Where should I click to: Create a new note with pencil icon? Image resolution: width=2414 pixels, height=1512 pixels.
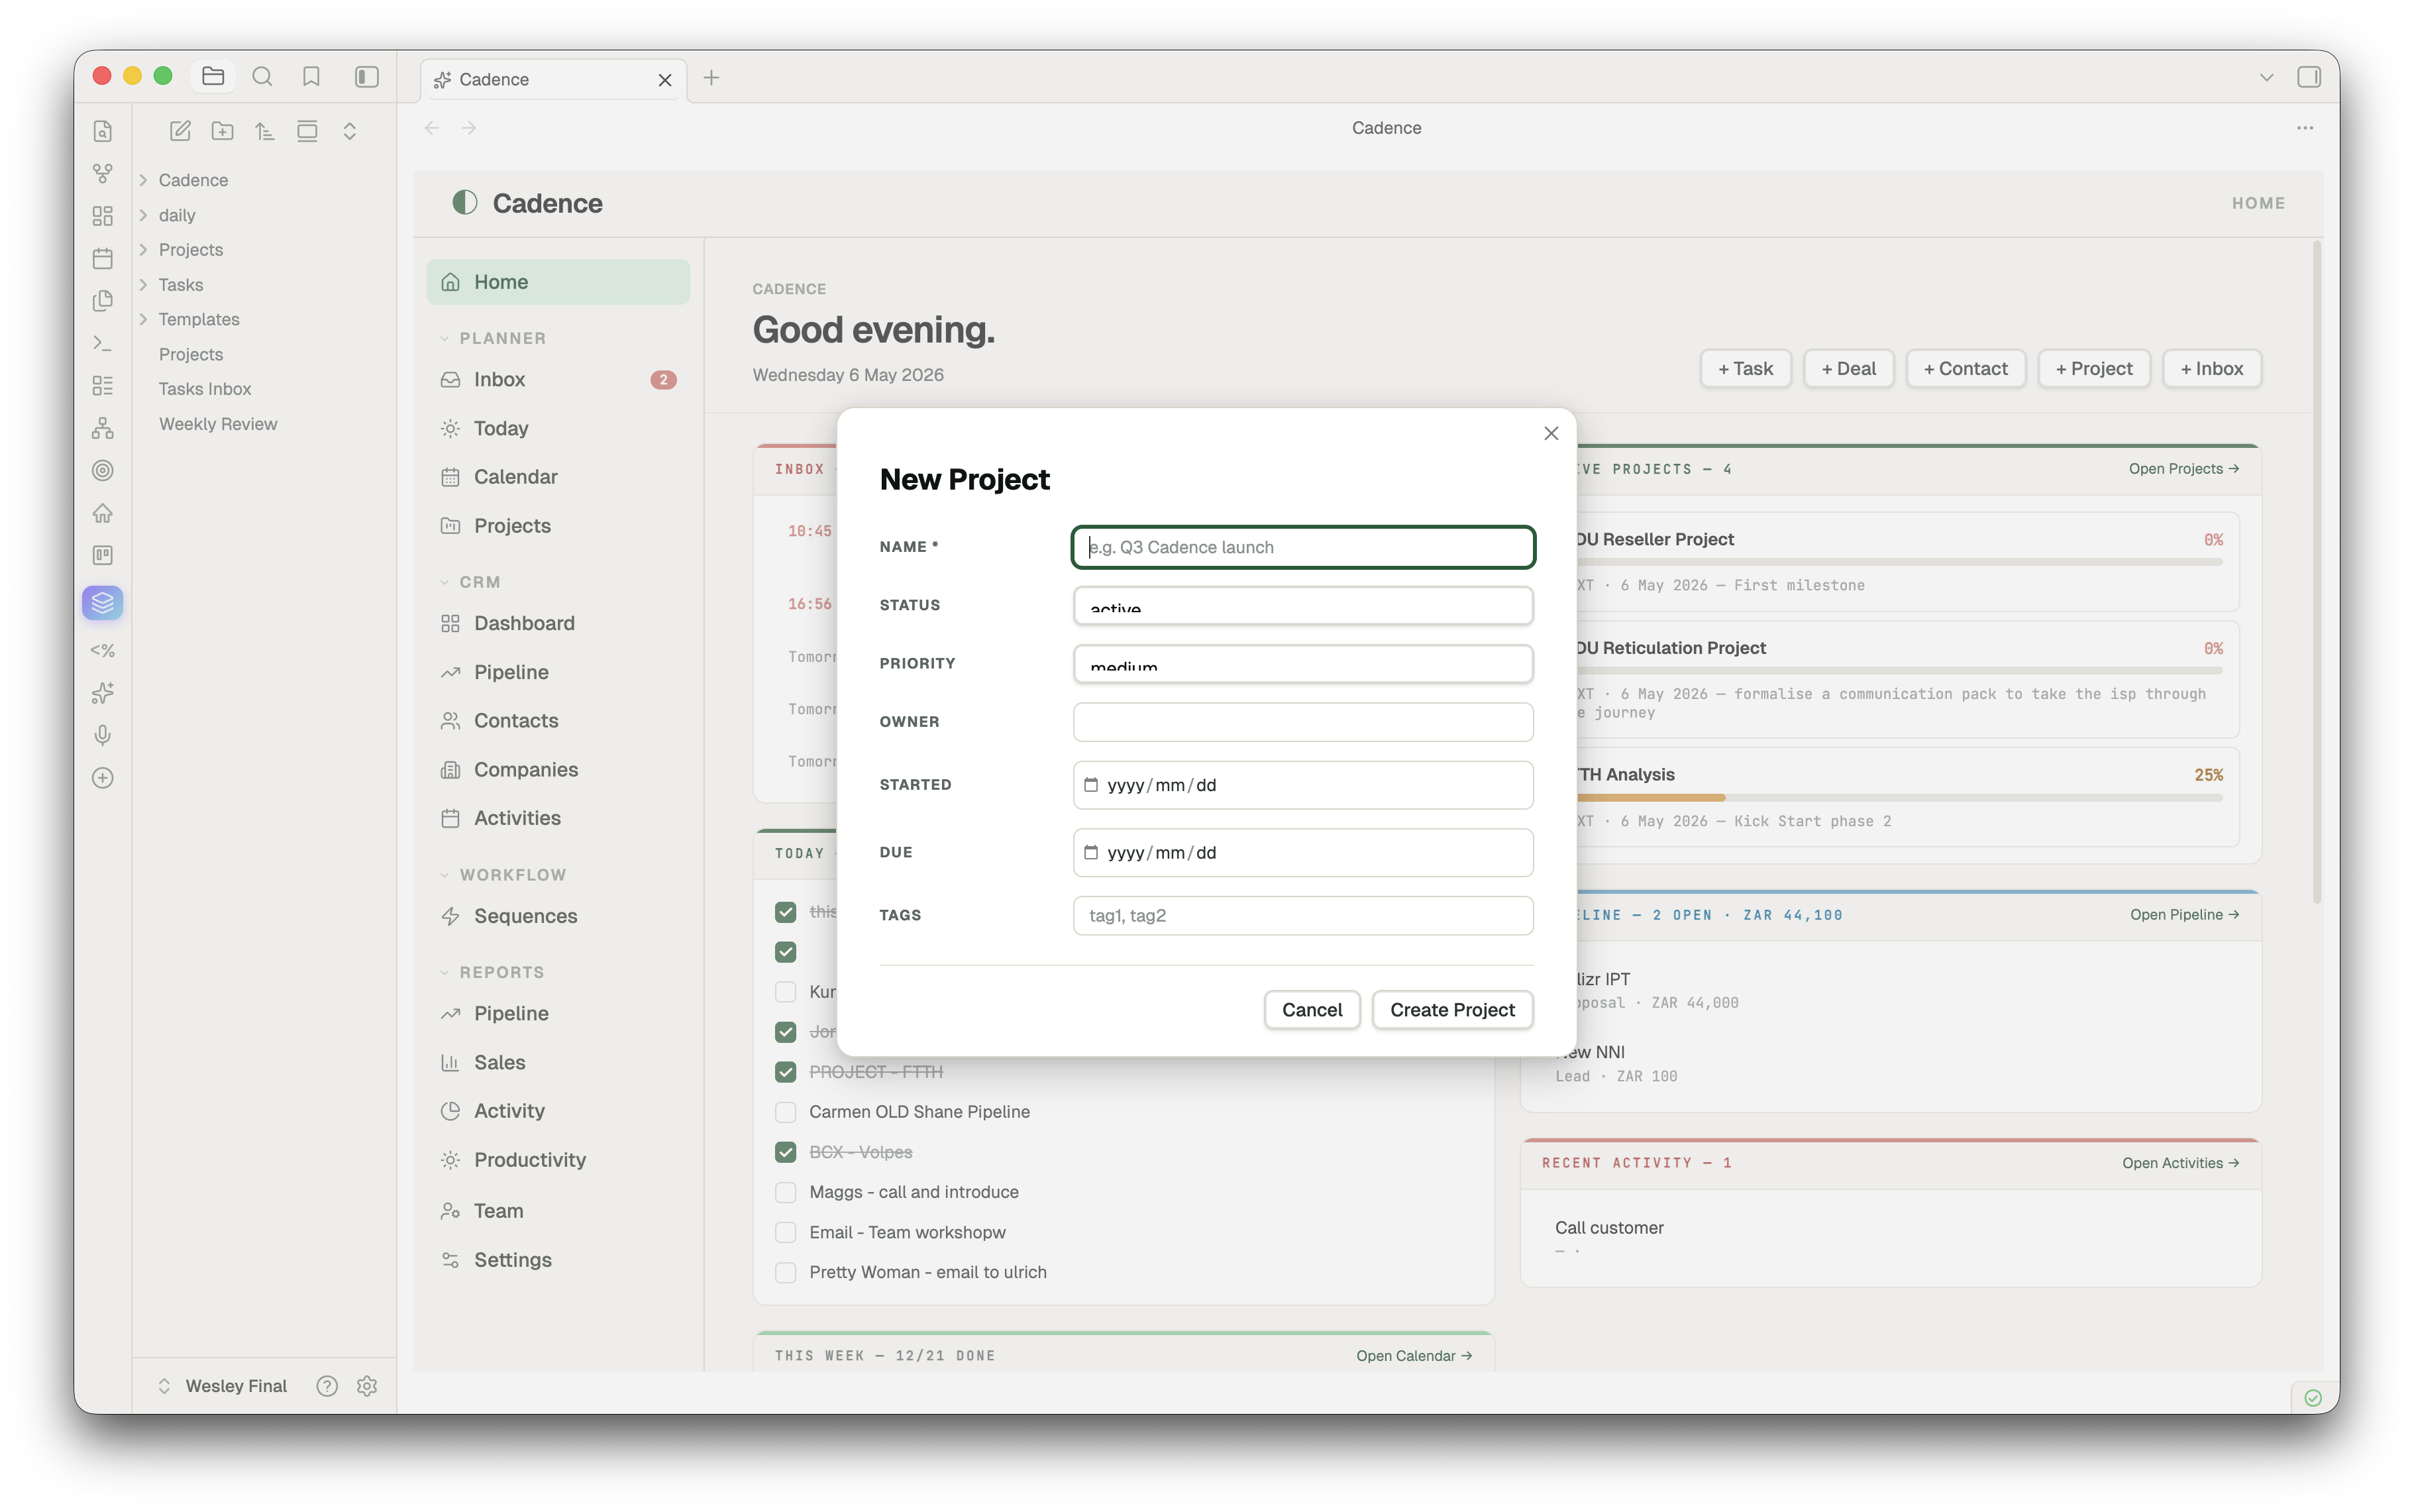click(x=180, y=131)
